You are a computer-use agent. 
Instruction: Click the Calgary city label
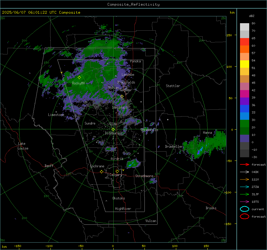click(x=116, y=175)
